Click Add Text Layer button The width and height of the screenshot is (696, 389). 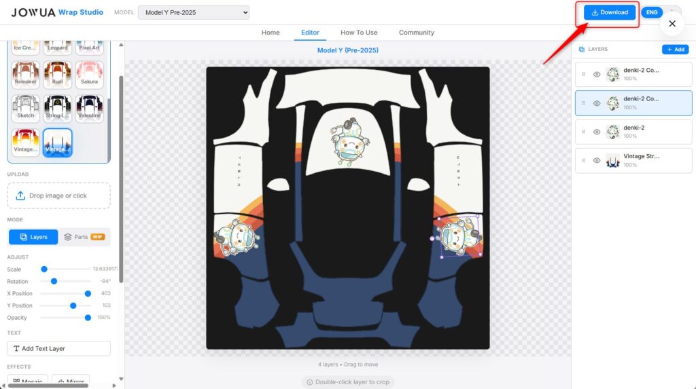coord(58,348)
